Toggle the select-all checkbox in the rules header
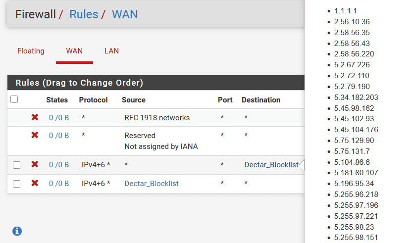 coord(14,99)
